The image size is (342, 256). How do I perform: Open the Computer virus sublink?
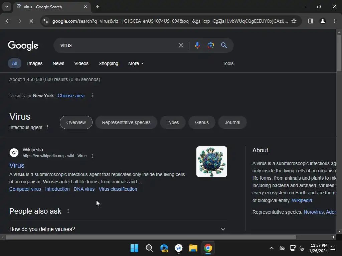pyautogui.click(x=25, y=189)
